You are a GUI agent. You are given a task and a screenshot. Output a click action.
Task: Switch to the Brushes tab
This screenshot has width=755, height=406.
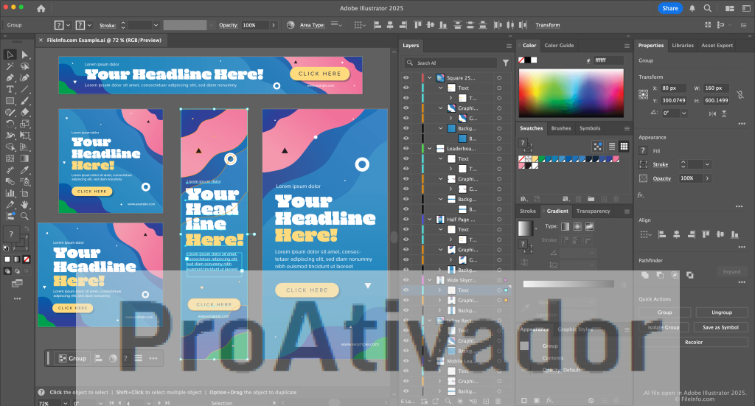pyautogui.click(x=561, y=128)
